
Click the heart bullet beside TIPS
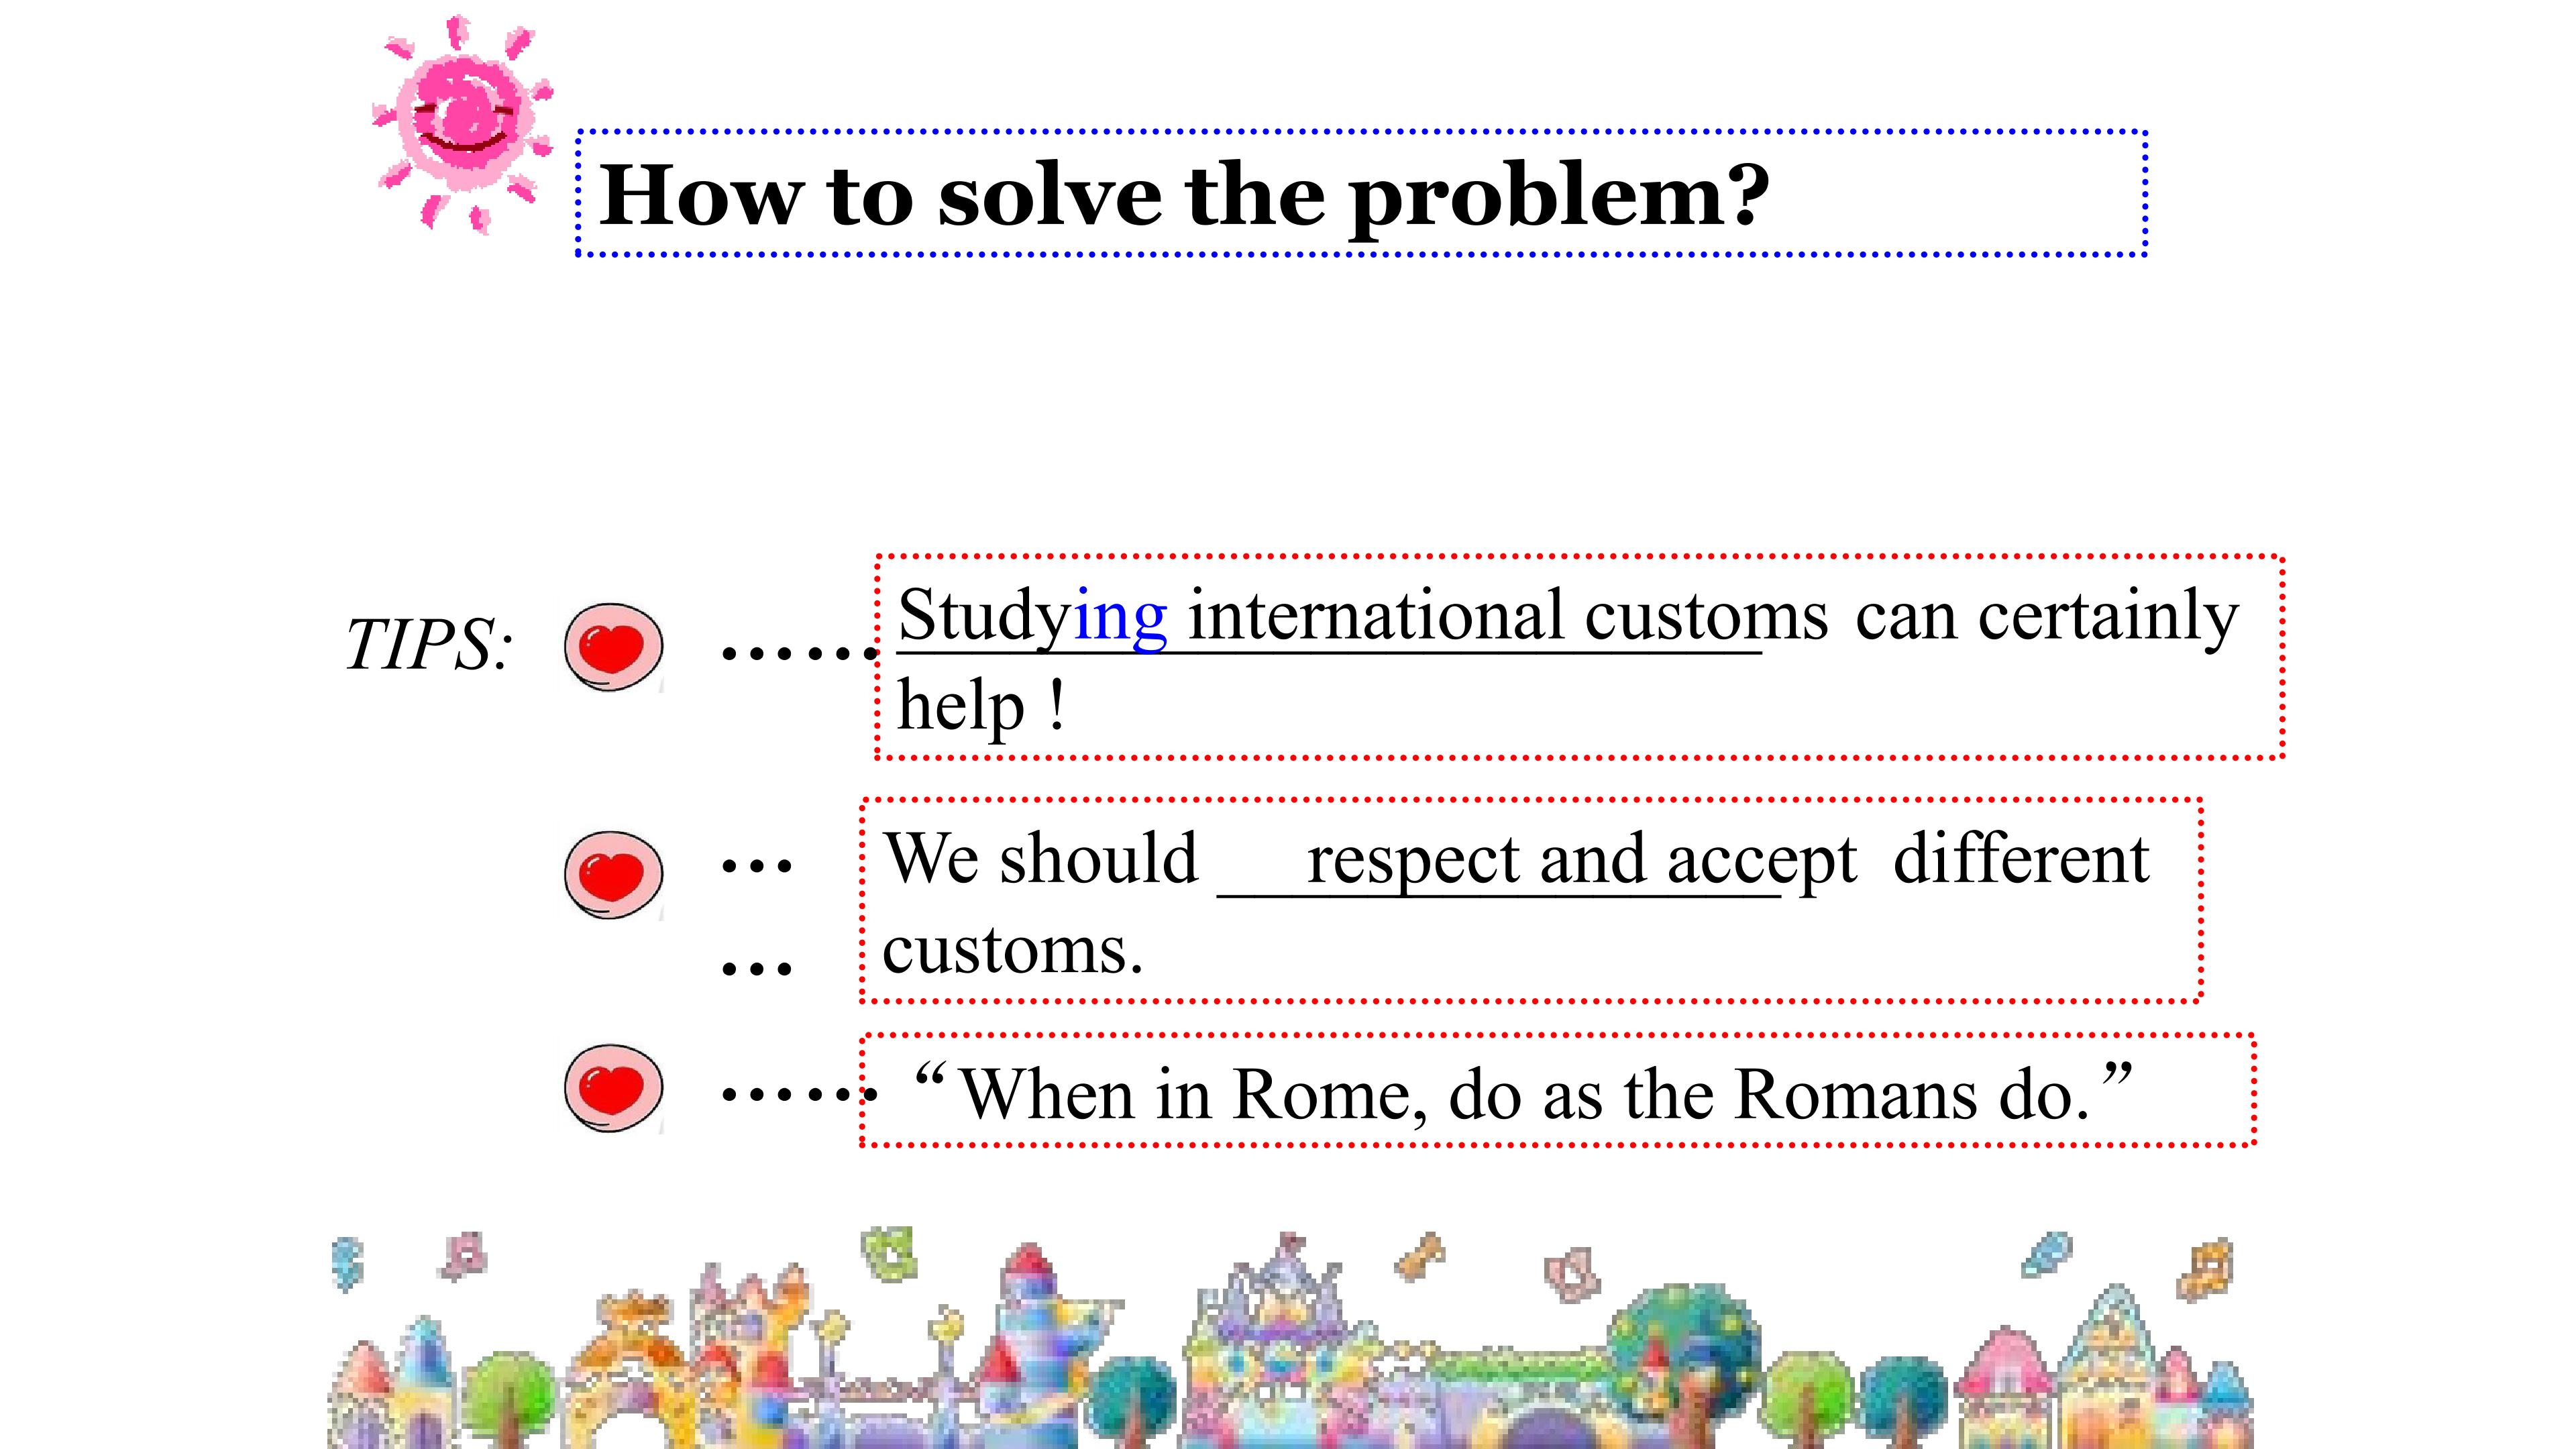613,646
